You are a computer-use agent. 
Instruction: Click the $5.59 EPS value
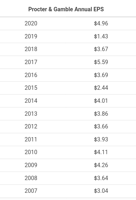[x=101, y=62]
